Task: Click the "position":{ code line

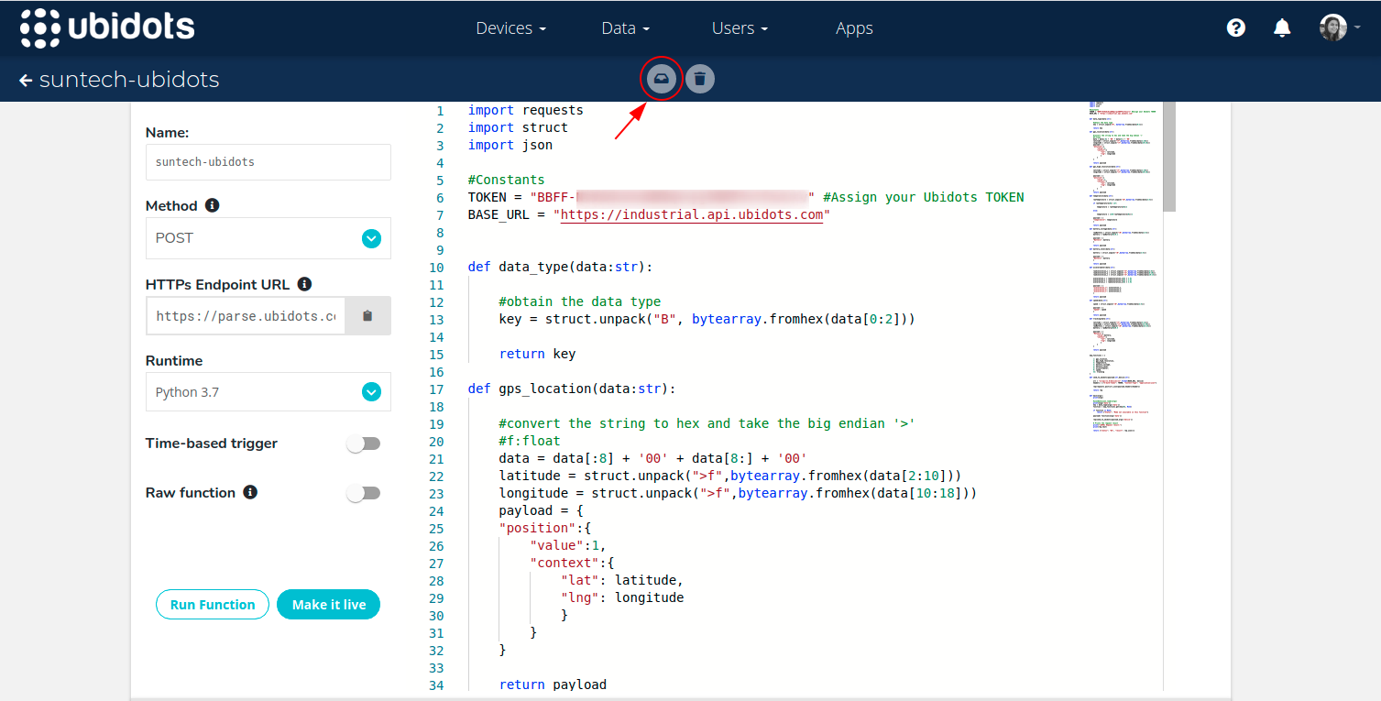Action: 545,528
